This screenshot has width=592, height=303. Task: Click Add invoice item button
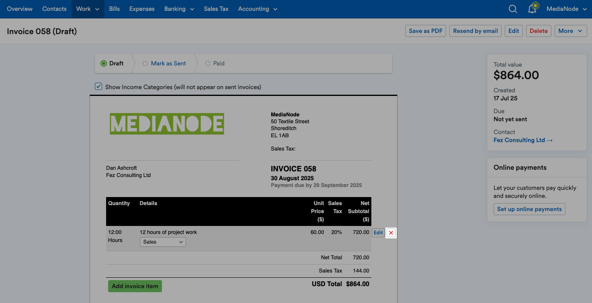[135, 286]
